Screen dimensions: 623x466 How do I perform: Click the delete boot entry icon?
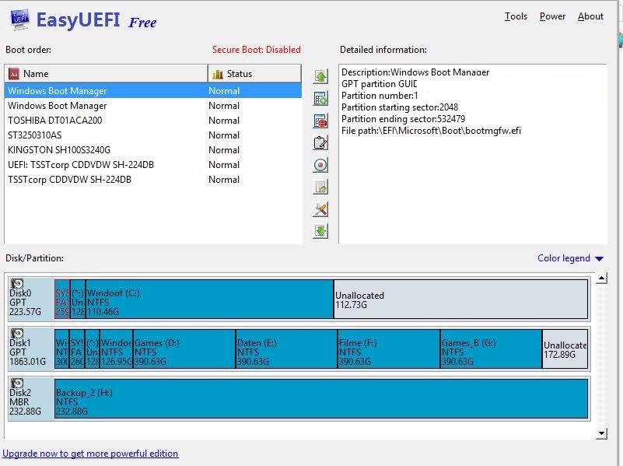tap(320, 121)
